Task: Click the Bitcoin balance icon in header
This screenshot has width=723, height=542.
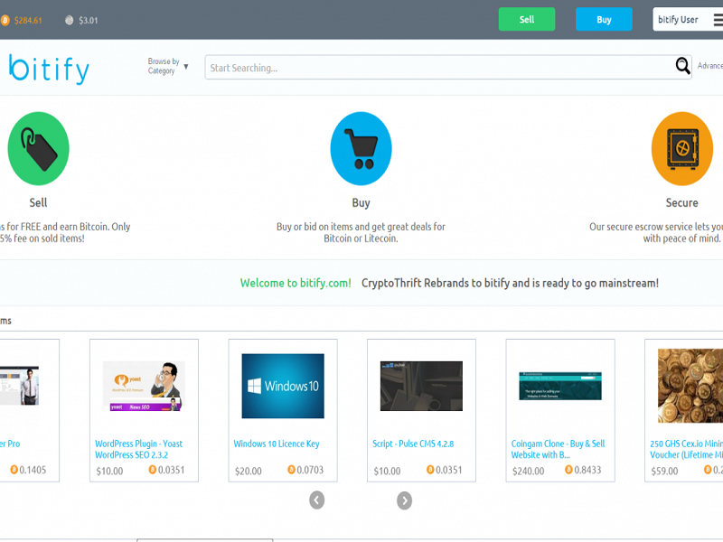Action: point(5,20)
